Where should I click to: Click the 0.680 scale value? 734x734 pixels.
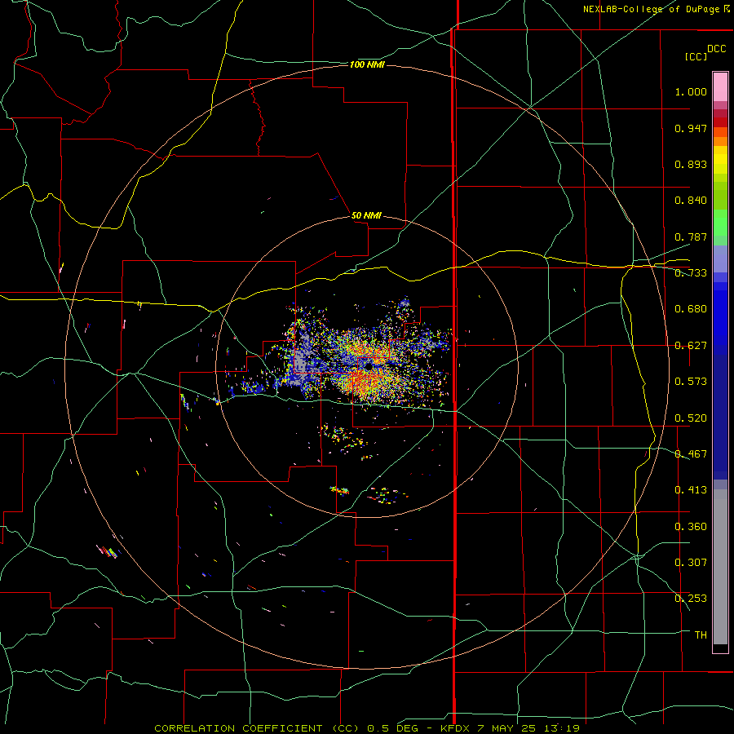pyautogui.click(x=691, y=309)
